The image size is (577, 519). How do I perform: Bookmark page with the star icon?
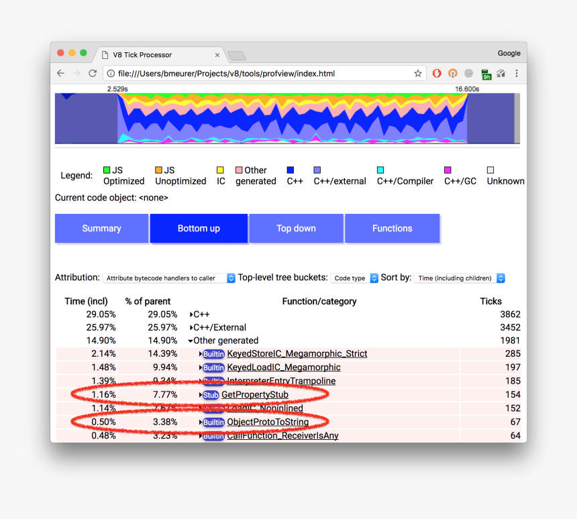tap(418, 73)
